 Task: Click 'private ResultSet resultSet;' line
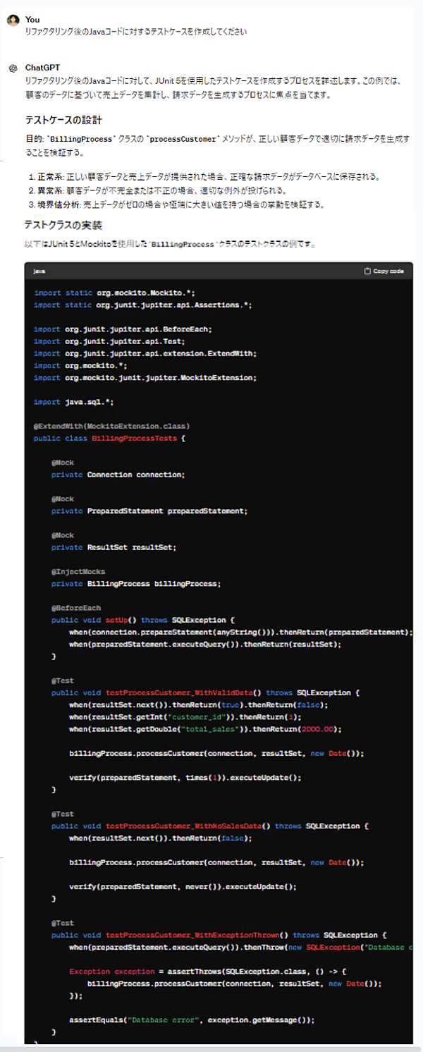pos(114,547)
